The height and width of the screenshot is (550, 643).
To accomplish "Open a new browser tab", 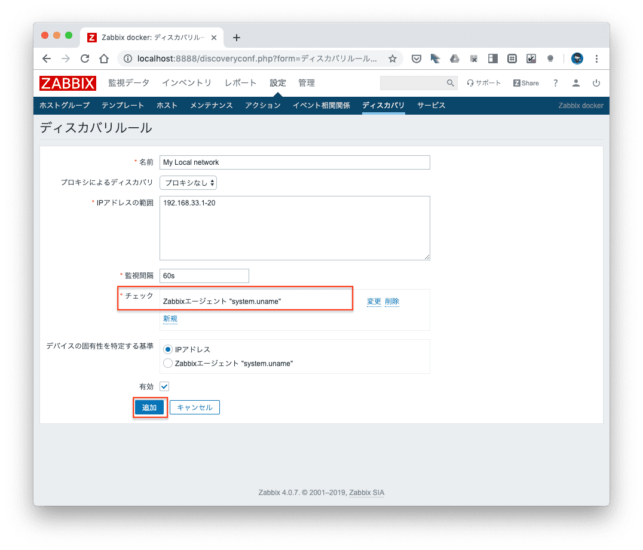I will coord(237,38).
